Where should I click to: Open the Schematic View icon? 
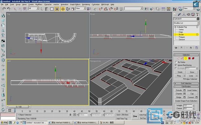coord(169,9)
